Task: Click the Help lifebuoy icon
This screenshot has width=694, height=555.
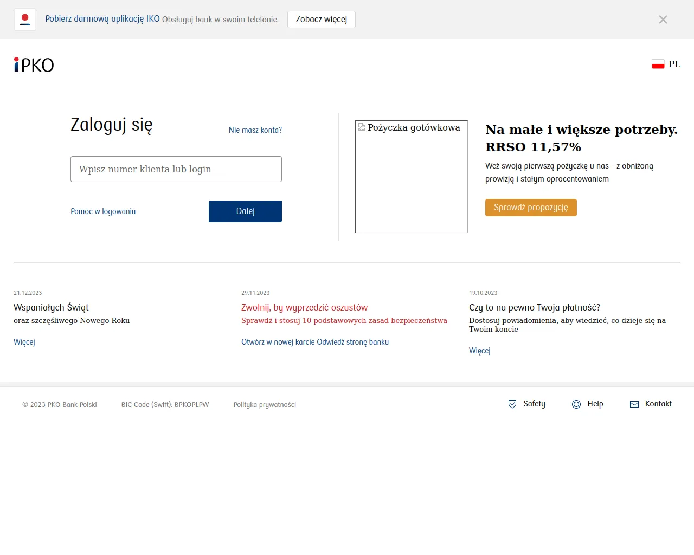Action: click(x=576, y=404)
